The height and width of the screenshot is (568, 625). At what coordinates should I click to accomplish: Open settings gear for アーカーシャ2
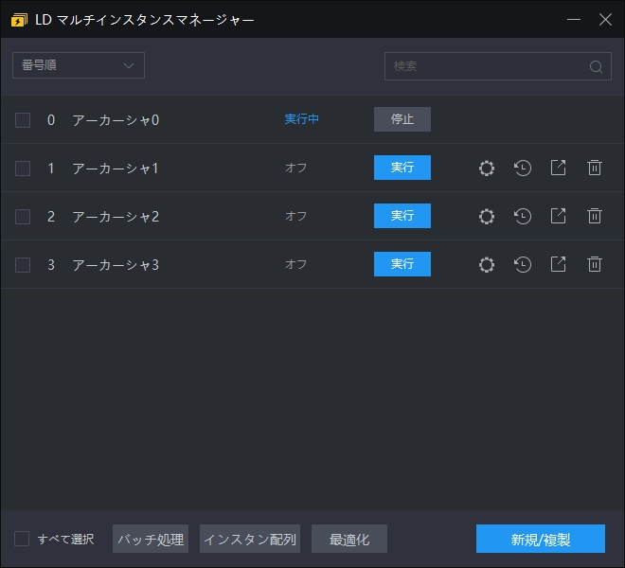487,217
